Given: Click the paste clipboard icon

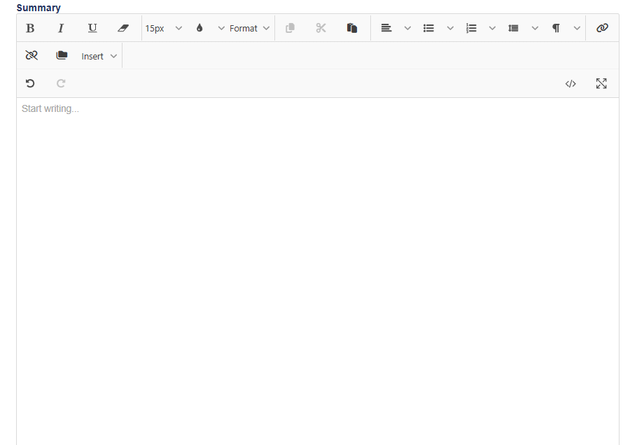Looking at the screenshot, I should click(352, 28).
